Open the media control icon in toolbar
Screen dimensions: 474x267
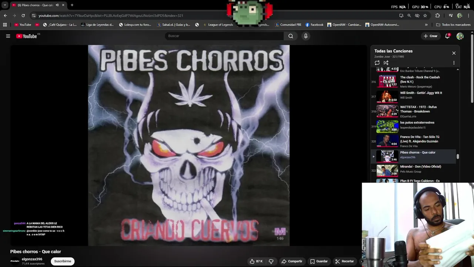tap(451, 16)
